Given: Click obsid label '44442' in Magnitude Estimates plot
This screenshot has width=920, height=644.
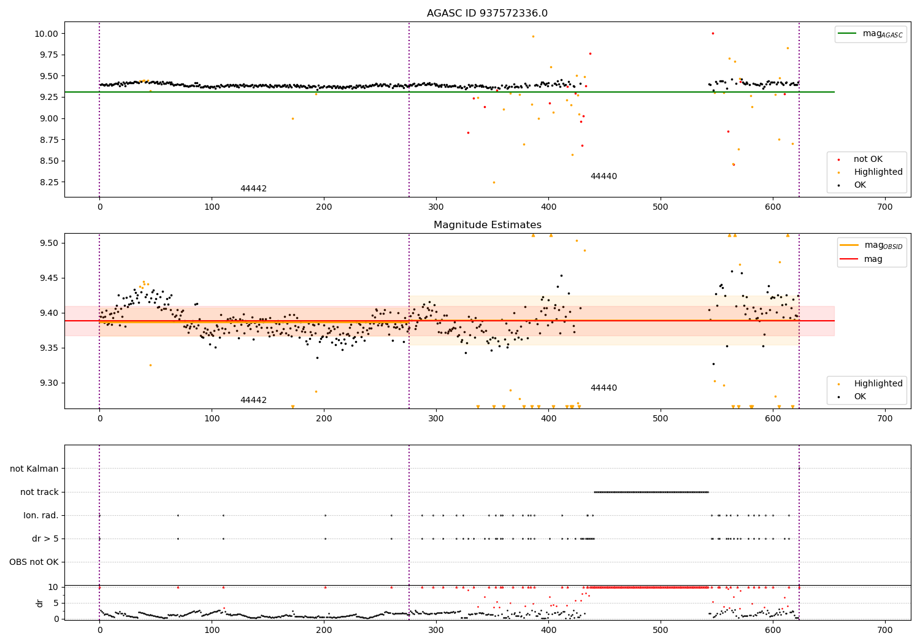Looking at the screenshot, I should click(x=253, y=401).
